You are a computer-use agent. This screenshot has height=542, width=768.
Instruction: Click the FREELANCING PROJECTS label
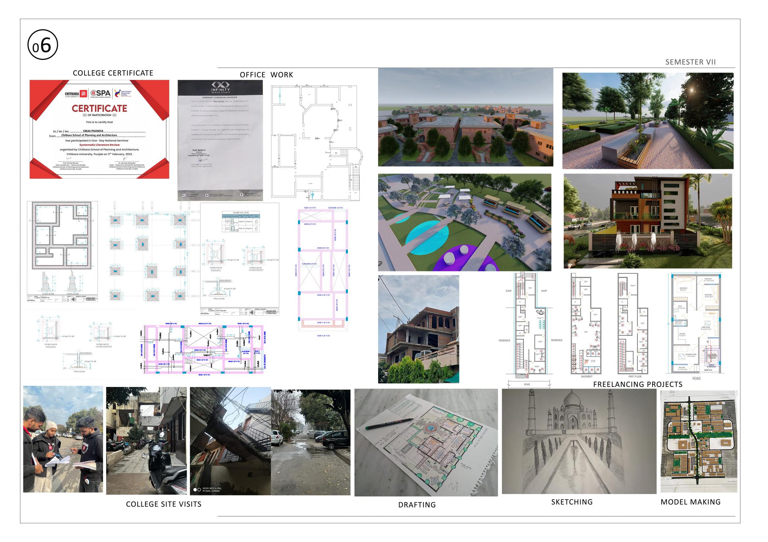tap(638, 384)
